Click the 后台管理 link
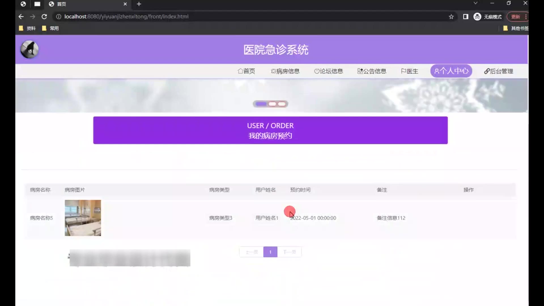544x306 pixels. [498, 71]
